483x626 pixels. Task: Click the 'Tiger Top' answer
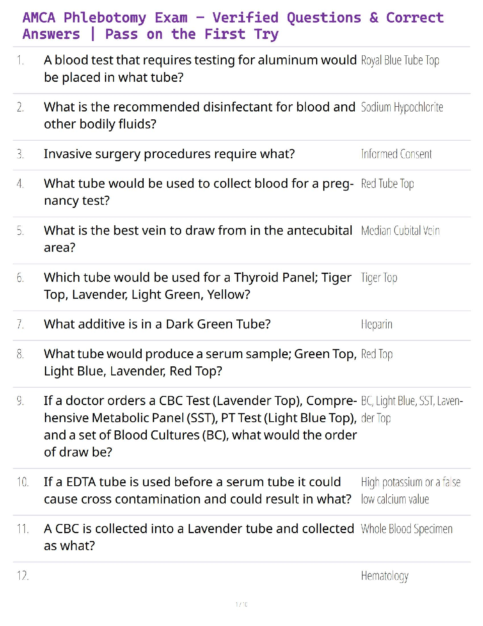click(x=379, y=278)
